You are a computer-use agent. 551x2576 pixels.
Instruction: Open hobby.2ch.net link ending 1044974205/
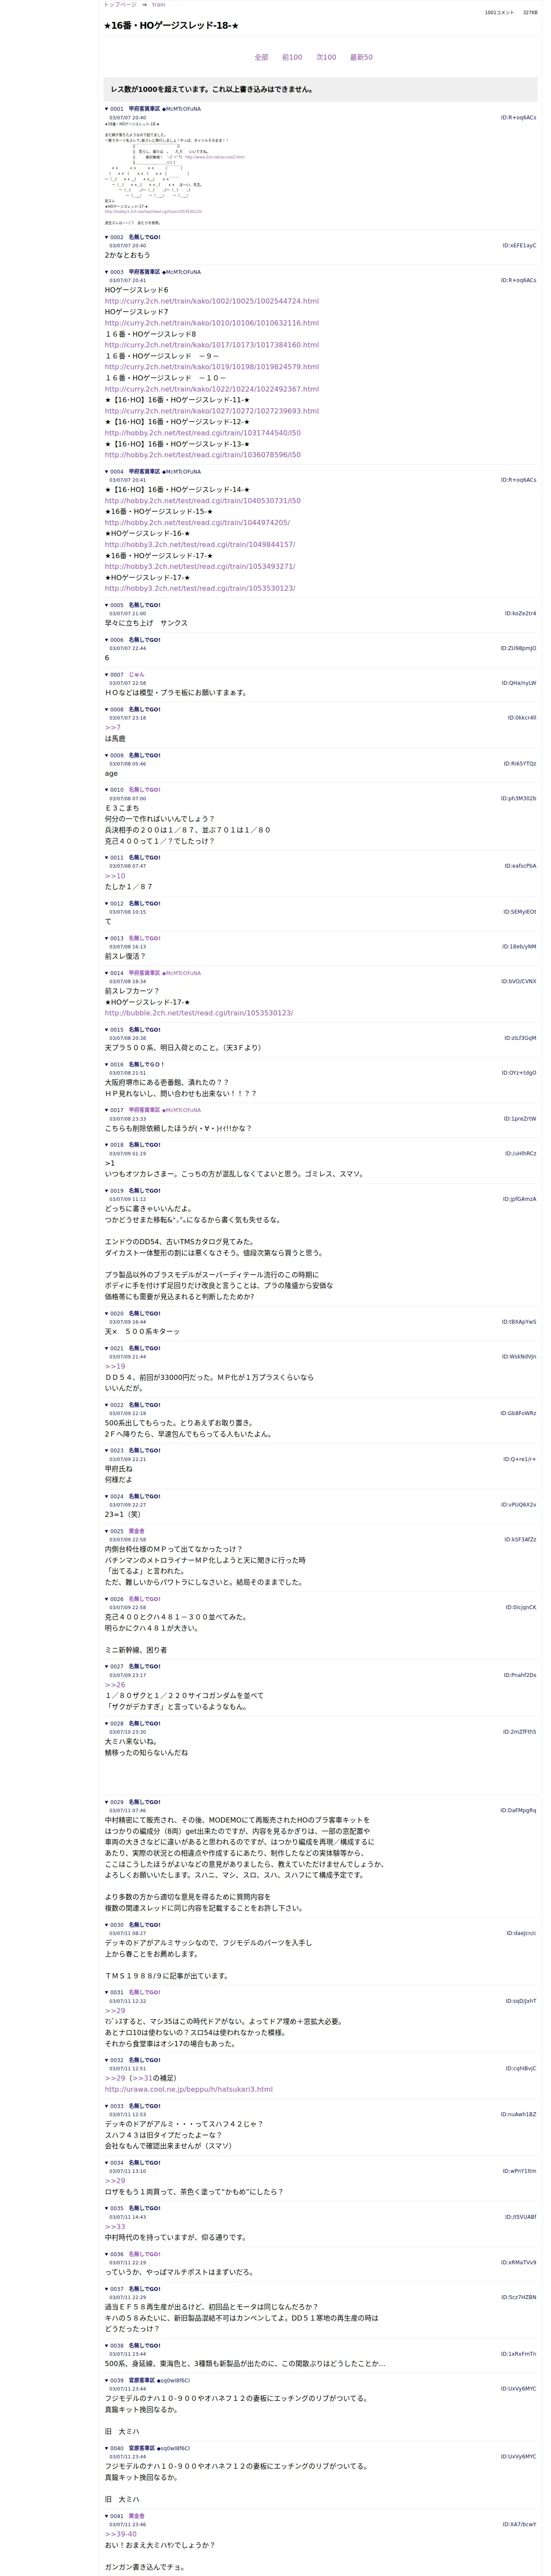tap(197, 523)
